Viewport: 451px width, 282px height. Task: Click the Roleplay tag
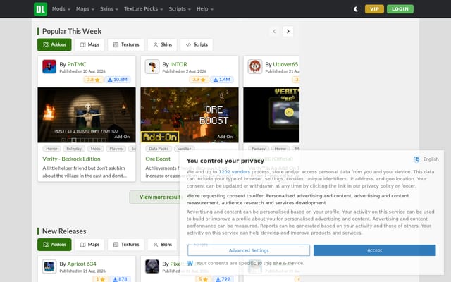[74, 149]
